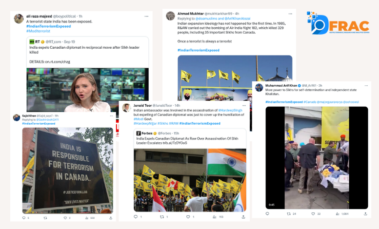
Task: Like the Junaid Toor tweet
Action: [x=188, y=217]
